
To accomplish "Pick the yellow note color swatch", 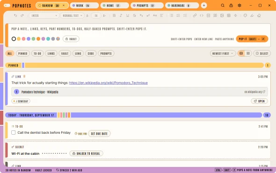I will pyautogui.click(x=19, y=39).
